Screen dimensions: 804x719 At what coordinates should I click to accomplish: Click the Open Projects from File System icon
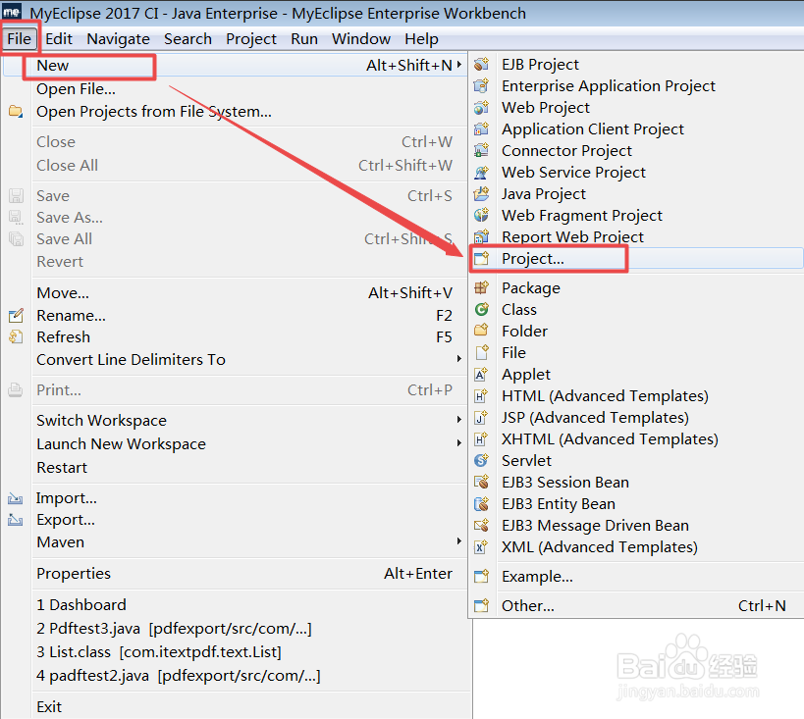(16, 111)
